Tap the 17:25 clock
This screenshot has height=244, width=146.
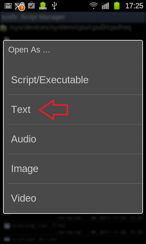(134, 6)
